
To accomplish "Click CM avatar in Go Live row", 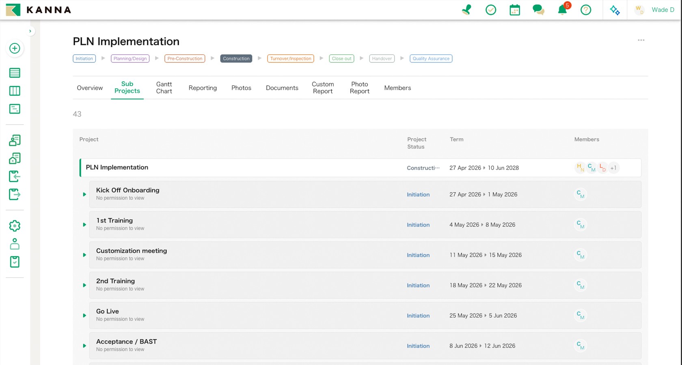I will [x=581, y=316].
